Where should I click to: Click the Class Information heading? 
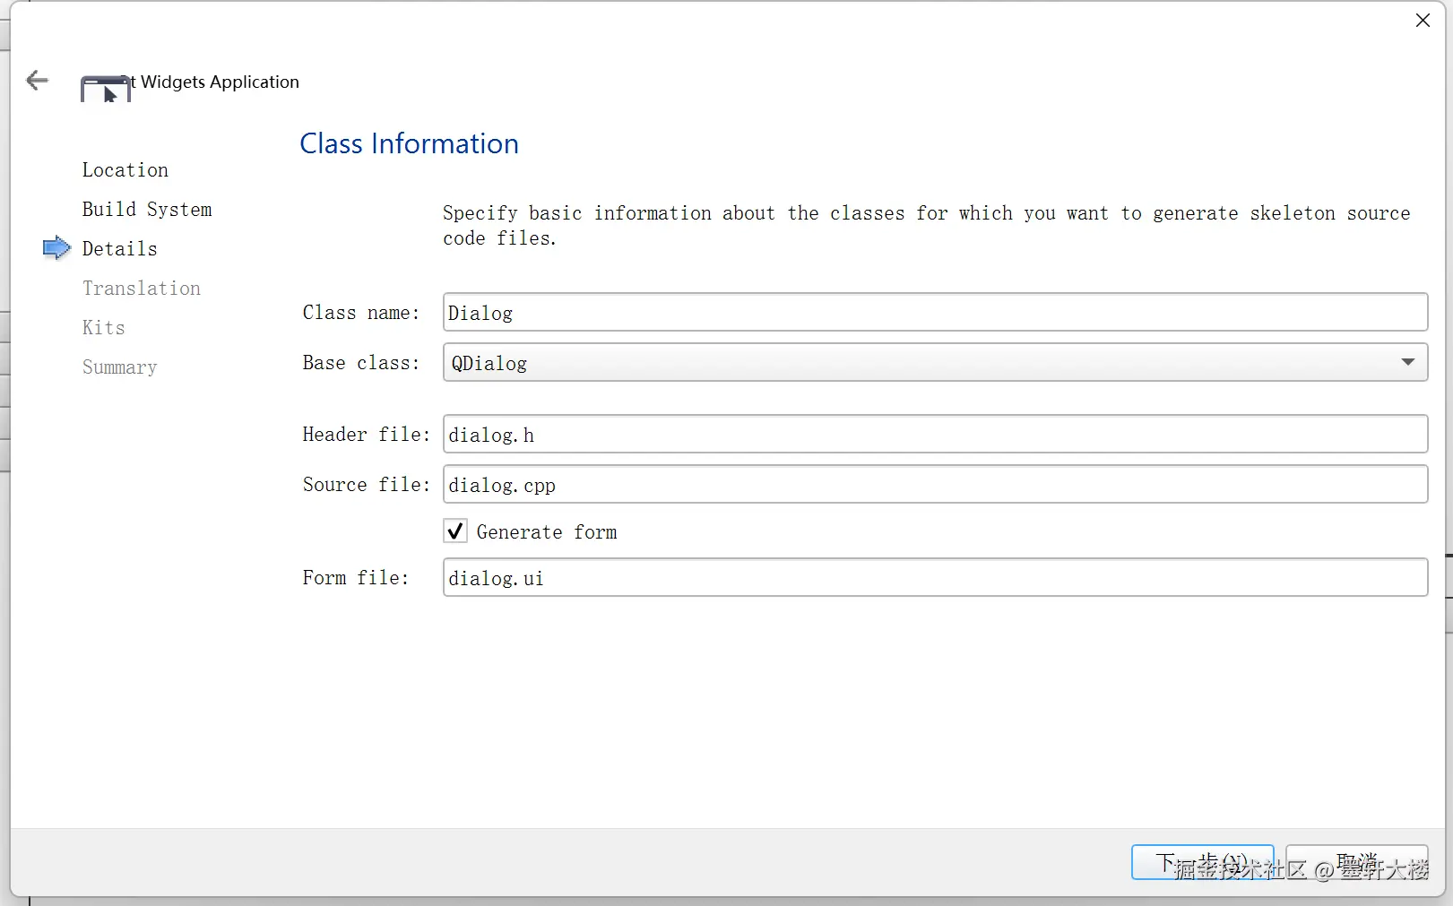(409, 144)
